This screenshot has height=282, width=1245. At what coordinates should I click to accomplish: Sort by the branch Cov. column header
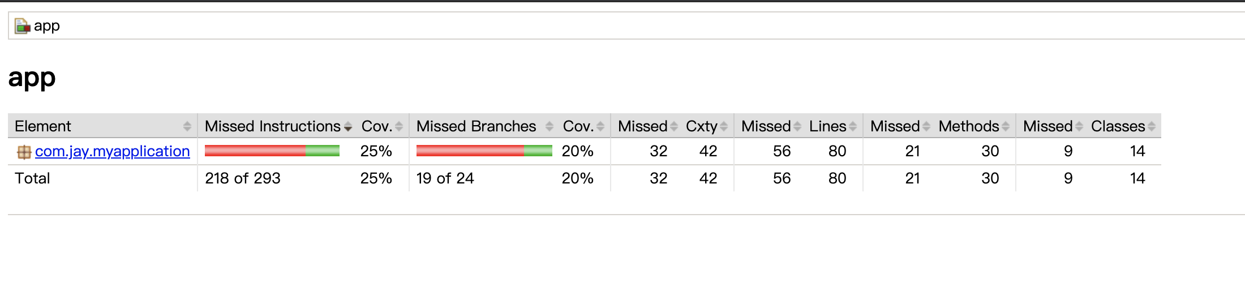[x=578, y=126]
